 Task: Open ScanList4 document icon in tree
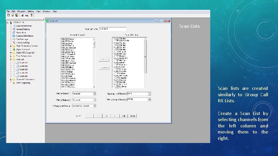click(17, 73)
